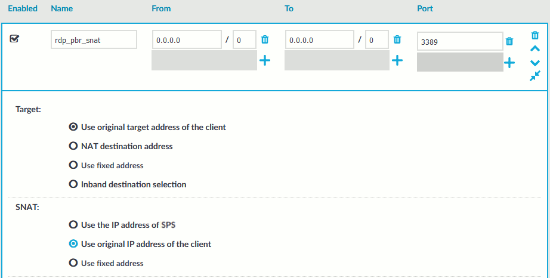This screenshot has height=278, width=550.
Task: Add a new Port row
Action: (x=509, y=63)
